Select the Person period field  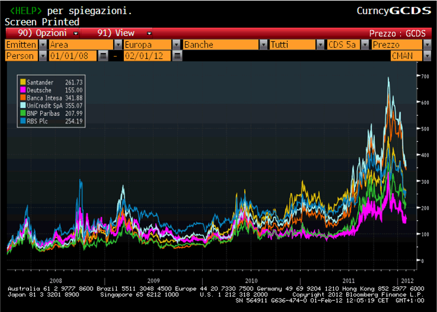pos(22,56)
